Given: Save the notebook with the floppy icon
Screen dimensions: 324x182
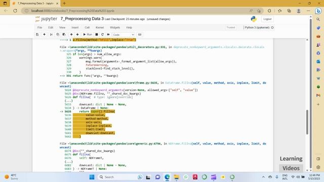Looking at the screenshot, I should click(37, 34).
